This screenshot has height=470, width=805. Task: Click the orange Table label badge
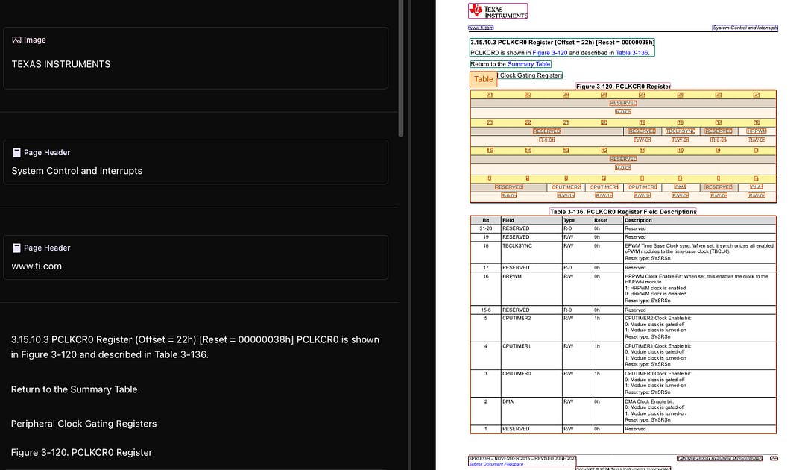tap(484, 79)
